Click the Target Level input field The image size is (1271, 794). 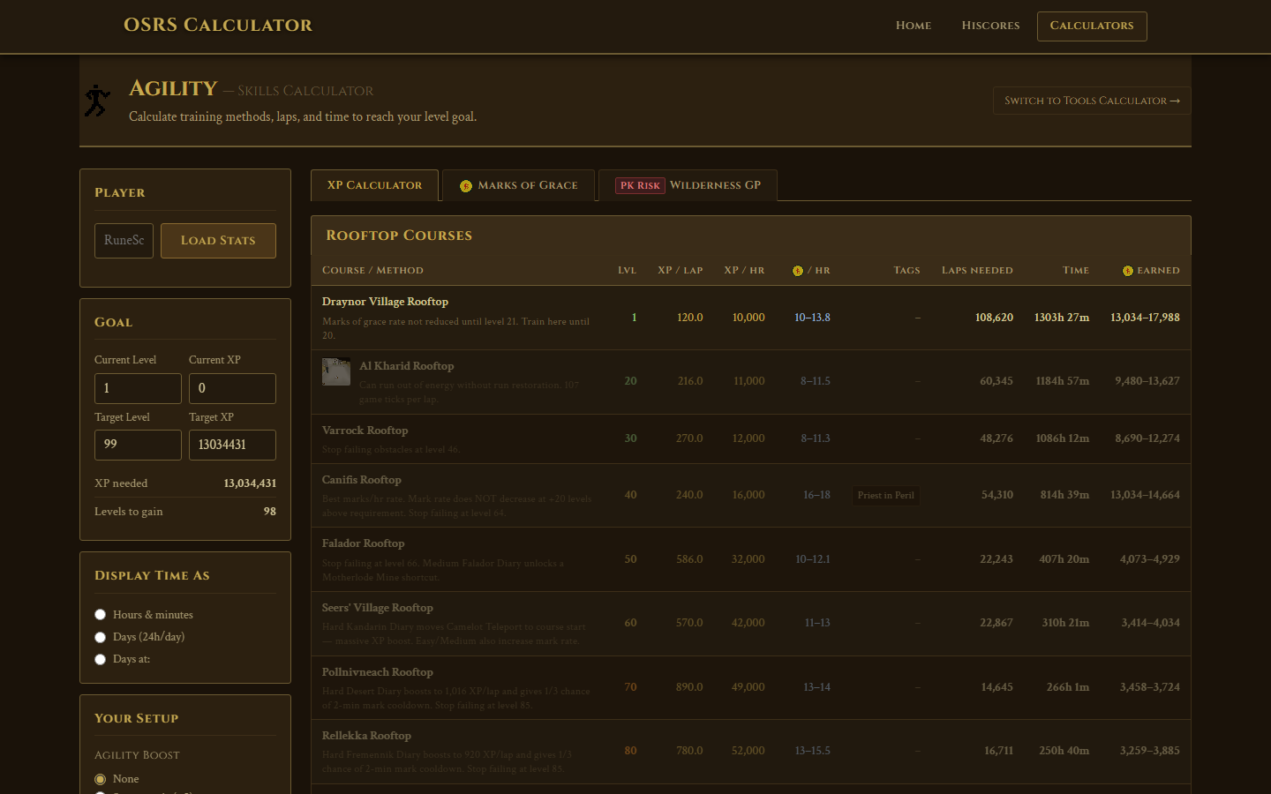138,445
